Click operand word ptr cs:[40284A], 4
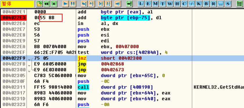The width and height of the screenshot is (244, 108). (x=134, y=52)
